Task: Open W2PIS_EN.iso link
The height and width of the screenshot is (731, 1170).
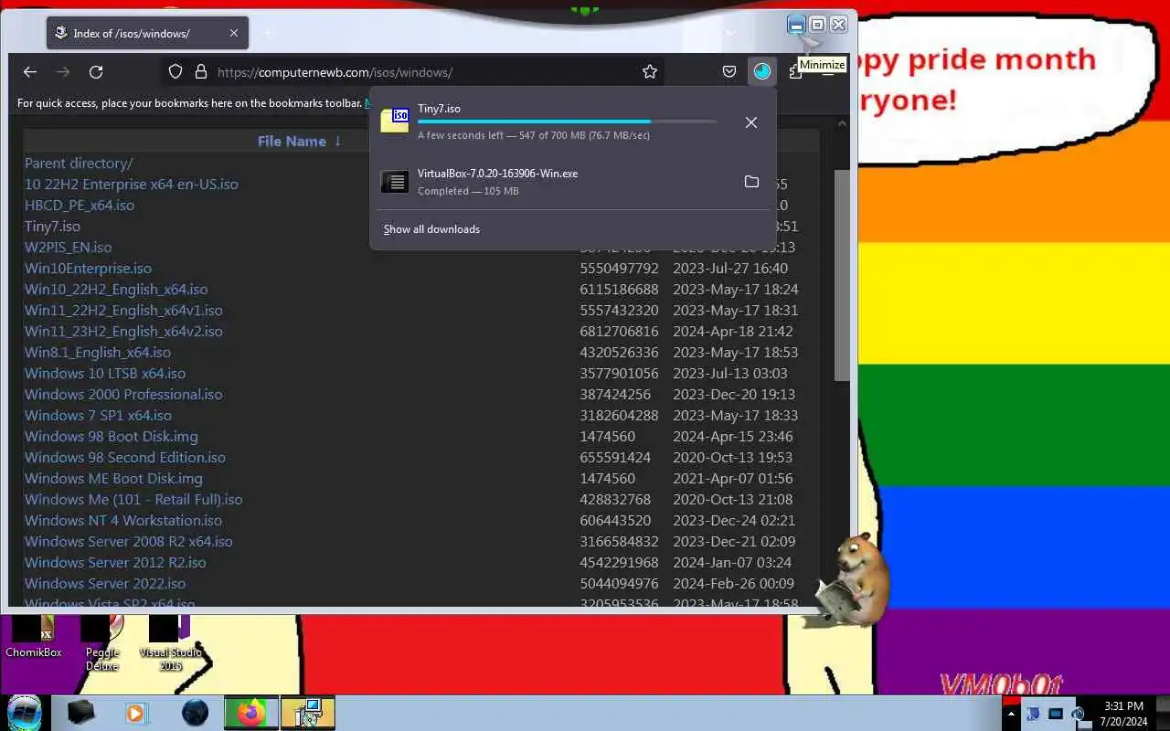Action: pos(69,247)
